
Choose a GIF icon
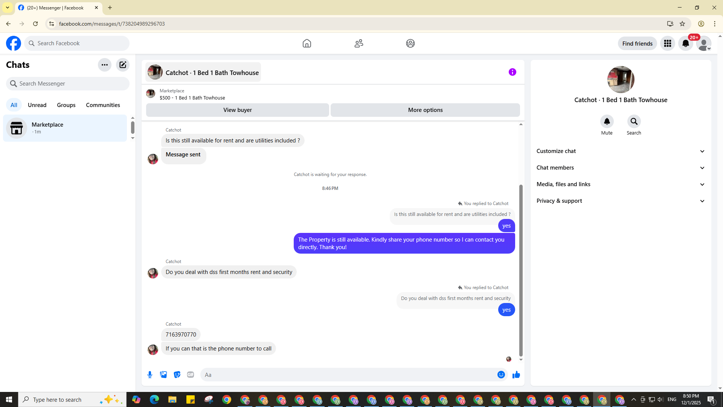click(x=191, y=375)
